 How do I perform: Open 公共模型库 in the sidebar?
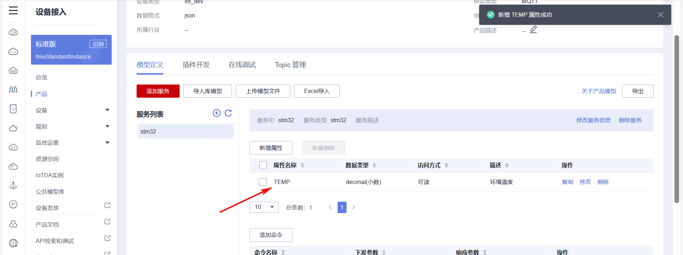point(50,191)
